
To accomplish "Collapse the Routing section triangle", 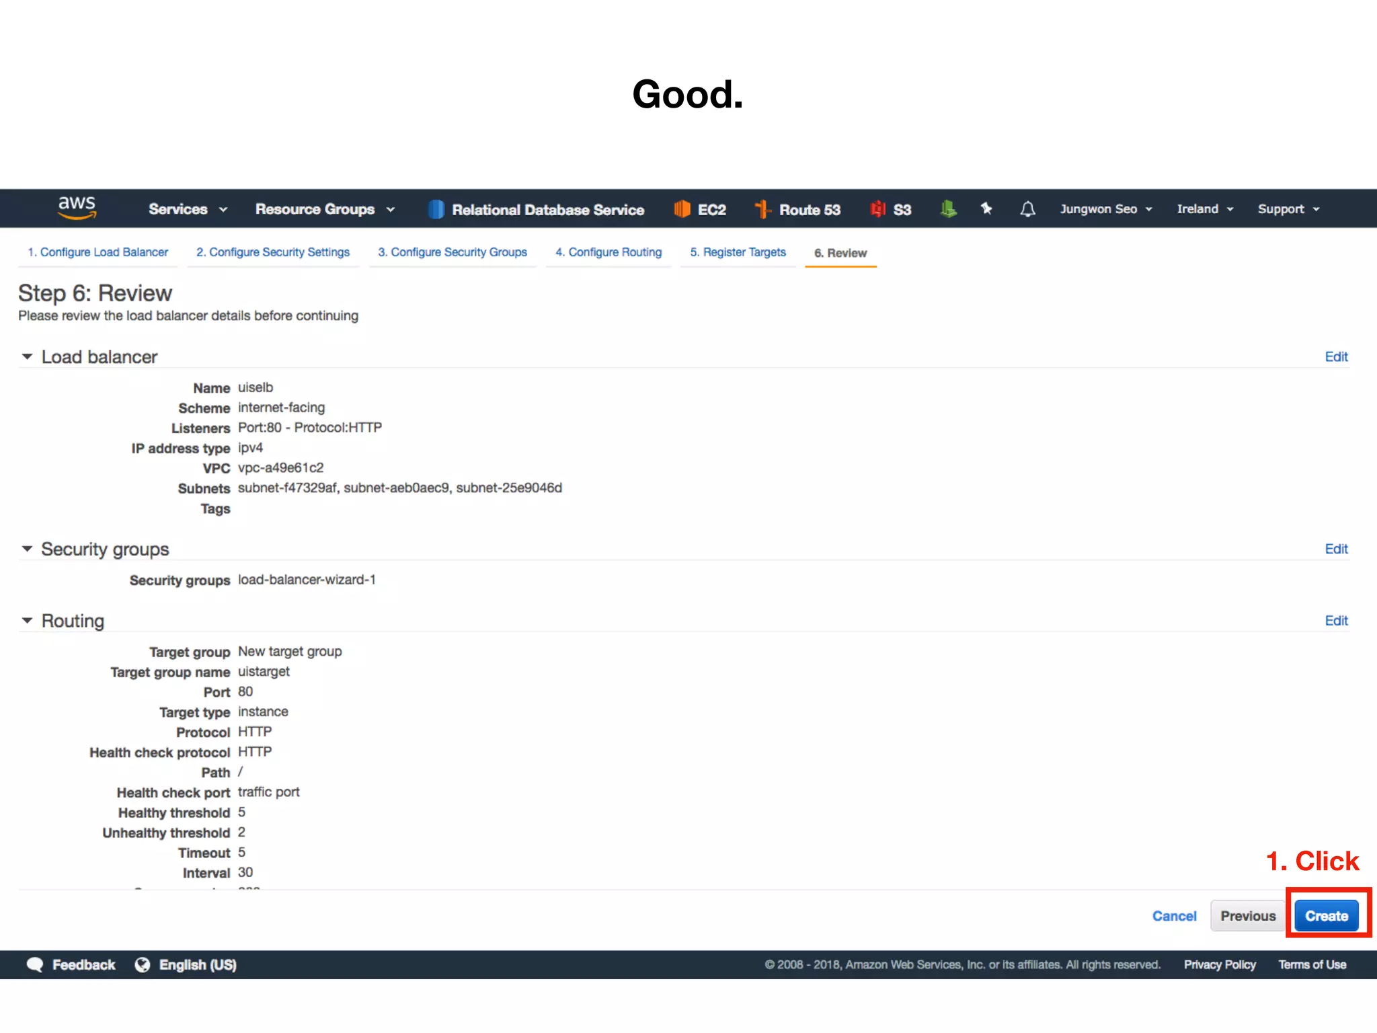I will (27, 620).
